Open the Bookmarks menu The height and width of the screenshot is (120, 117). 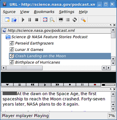[44, 12]
